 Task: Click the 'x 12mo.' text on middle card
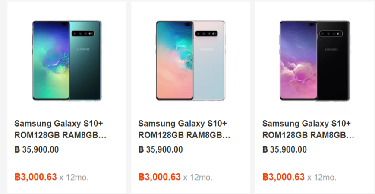198,178
